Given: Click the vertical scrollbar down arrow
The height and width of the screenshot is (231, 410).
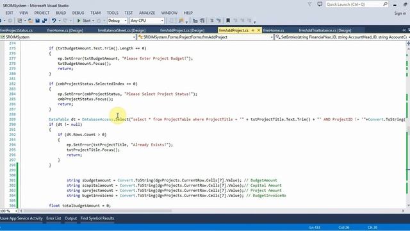Looking at the screenshot, I should [408, 205].
